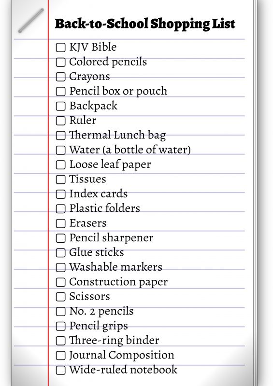This screenshot has width=273, height=386.
Task: Mark the Thermal Lunch bag checkbox
Action: tap(61, 136)
